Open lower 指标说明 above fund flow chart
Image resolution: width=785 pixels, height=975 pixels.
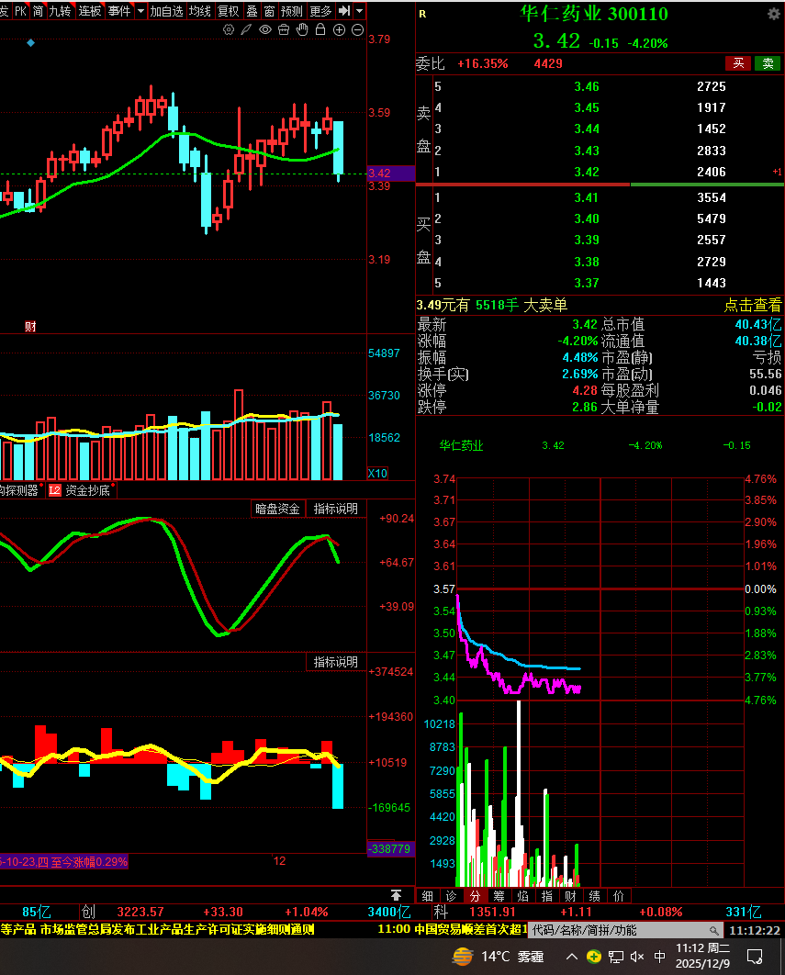click(x=336, y=662)
